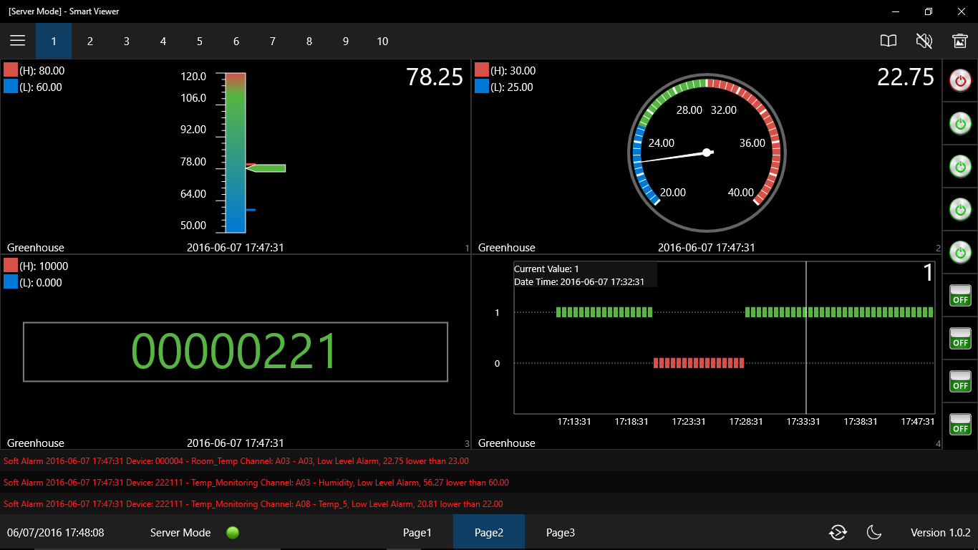Click the red (H): 10000 swatch

[x=11, y=266]
